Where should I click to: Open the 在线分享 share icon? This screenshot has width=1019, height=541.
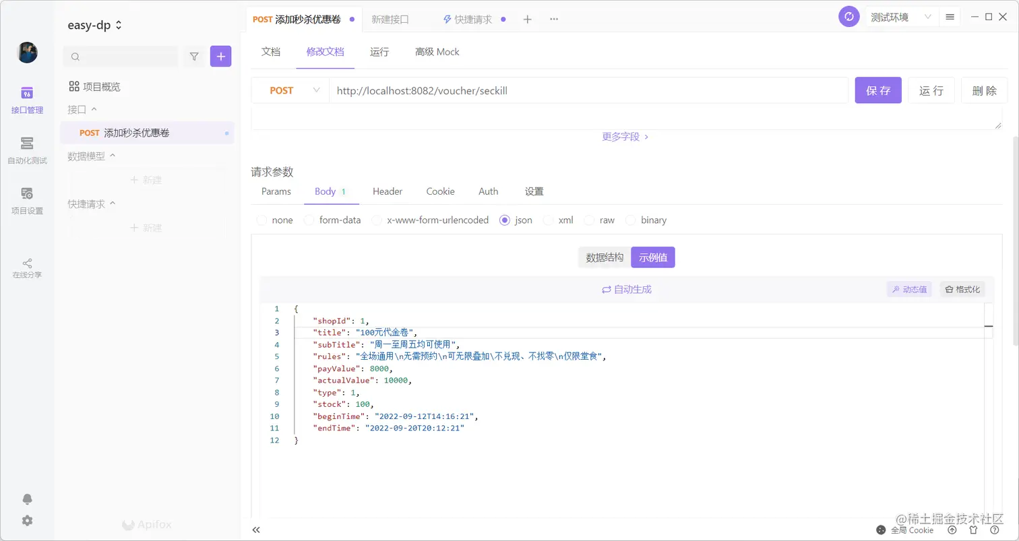[27, 268]
